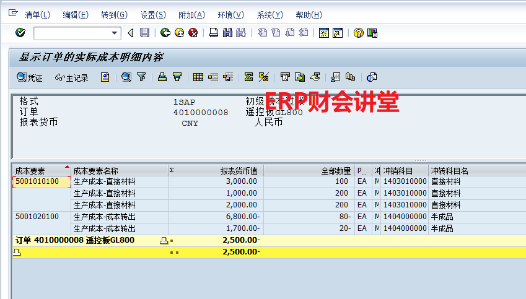The width and height of the screenshot is (526, 299).
Task: Click the green Enter checkmark icon
Action: coord(20,33)
